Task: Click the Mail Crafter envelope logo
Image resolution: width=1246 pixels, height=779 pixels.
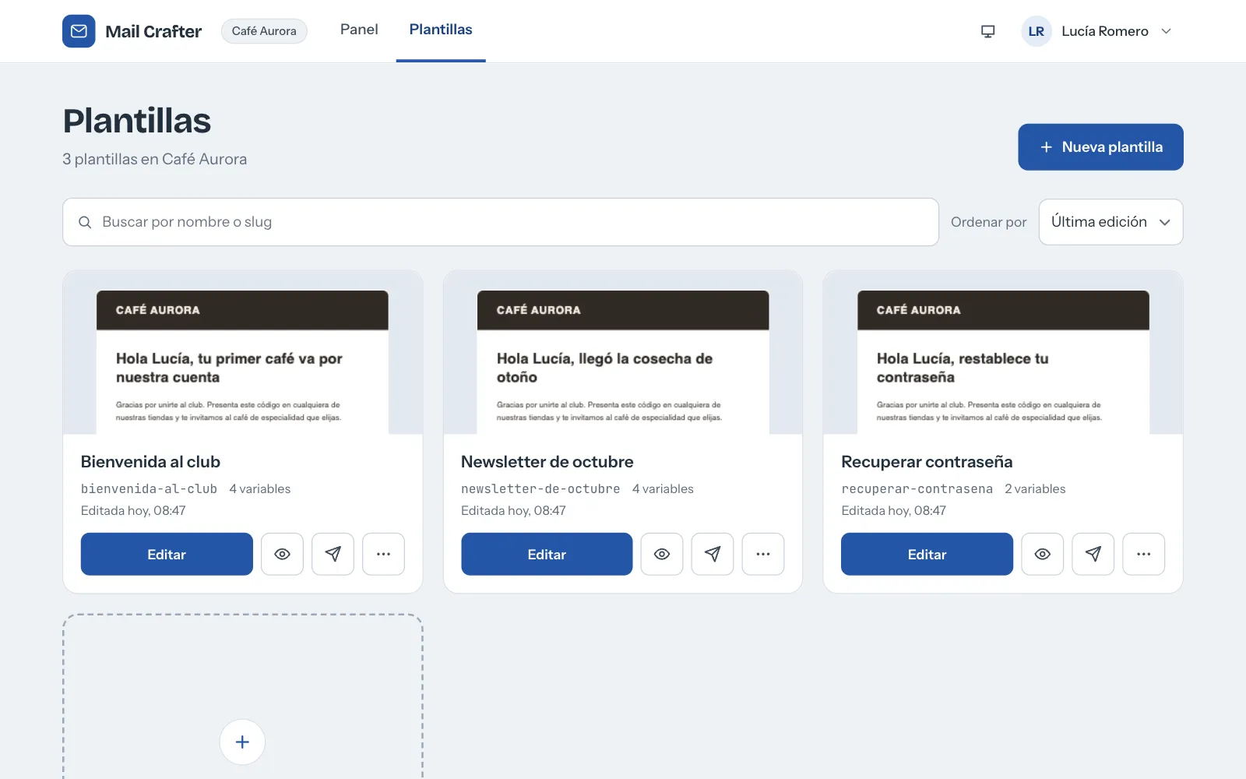Action: [79, 31]
